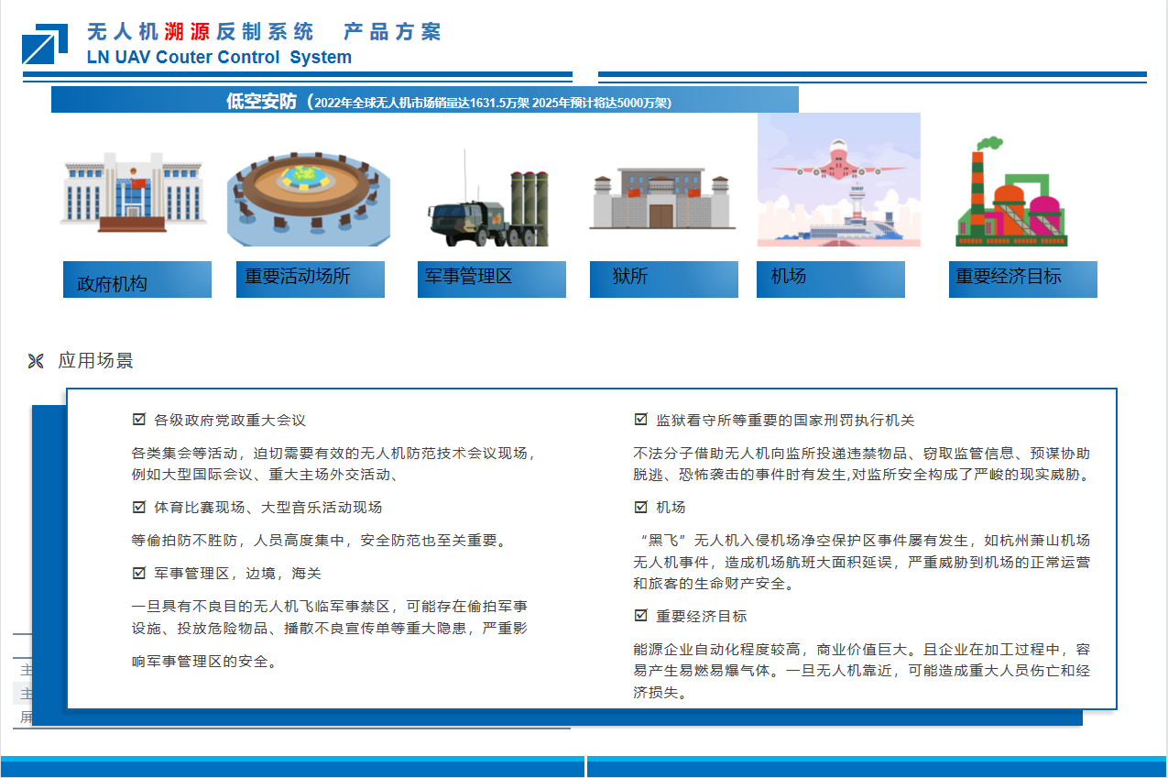The width and height of the screenshot is (1168, 778).
Task: Toggle checkbox for 体育比赛现场、大型音乐活动现场
Action: click(x=139, y=507)
